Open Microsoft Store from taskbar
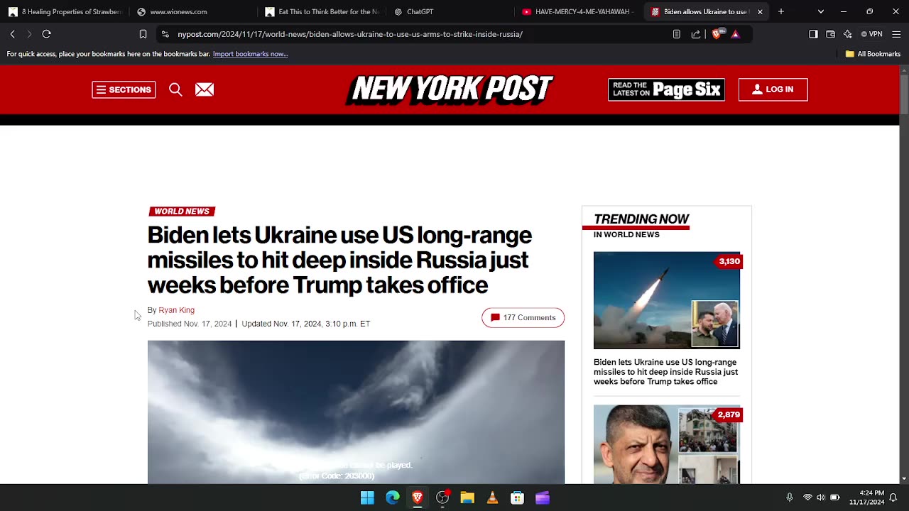Image resolution: width=909 pixels, height=511 pixels. pos(517,498)
